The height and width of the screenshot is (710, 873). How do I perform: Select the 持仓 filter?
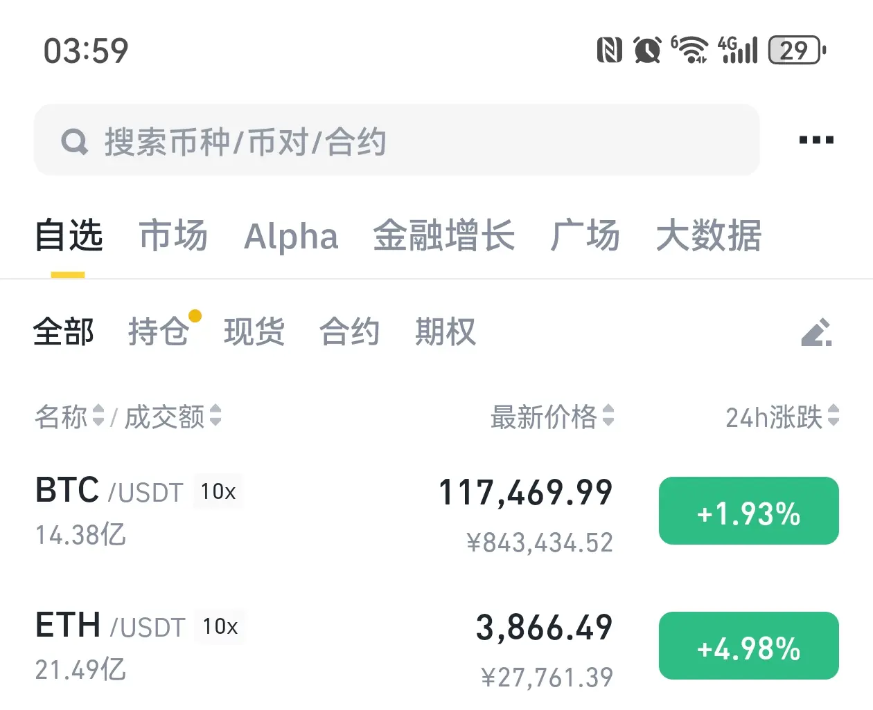pos(159,331)
